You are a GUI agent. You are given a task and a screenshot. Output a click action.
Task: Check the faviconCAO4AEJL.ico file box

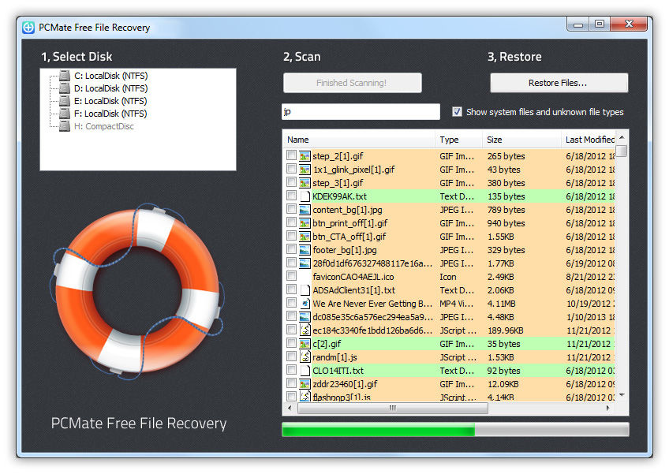click(x=291, y=277)
